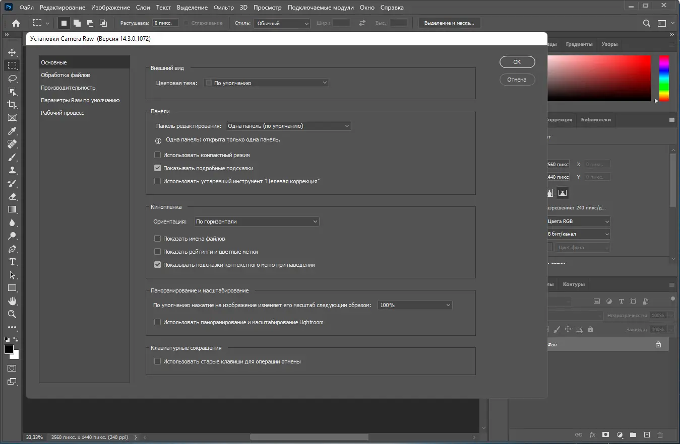Image resolution: width=680 pixels, height=444 pixels.
Task: Click the Home icon in options bar
Action: tap(16, 23)
